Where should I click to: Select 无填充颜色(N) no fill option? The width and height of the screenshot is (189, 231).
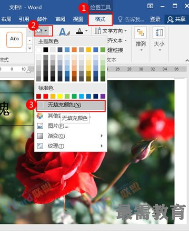[x=71, y=105]
